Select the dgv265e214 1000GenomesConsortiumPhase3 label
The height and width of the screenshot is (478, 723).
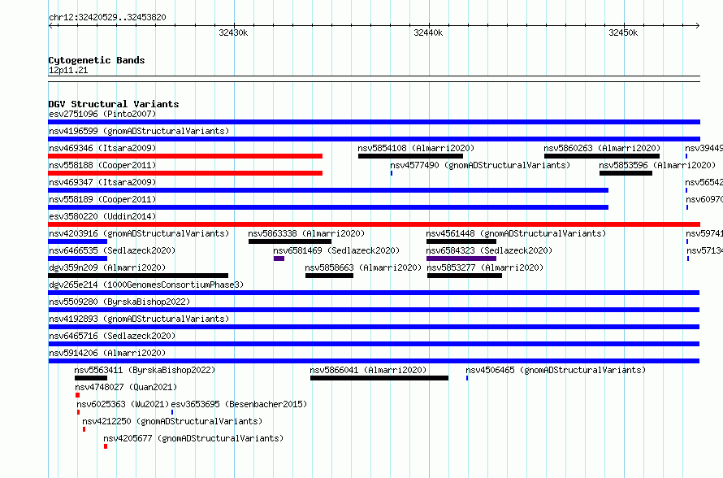[146, 285]
